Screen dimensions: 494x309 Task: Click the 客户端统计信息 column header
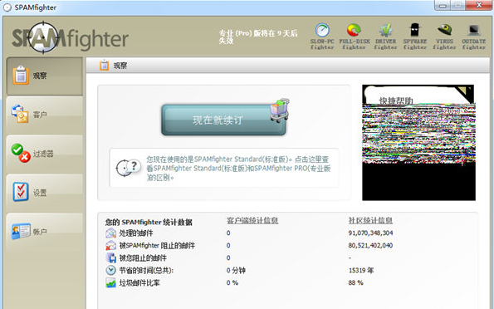pyautogui.click(x=252, y=220)
